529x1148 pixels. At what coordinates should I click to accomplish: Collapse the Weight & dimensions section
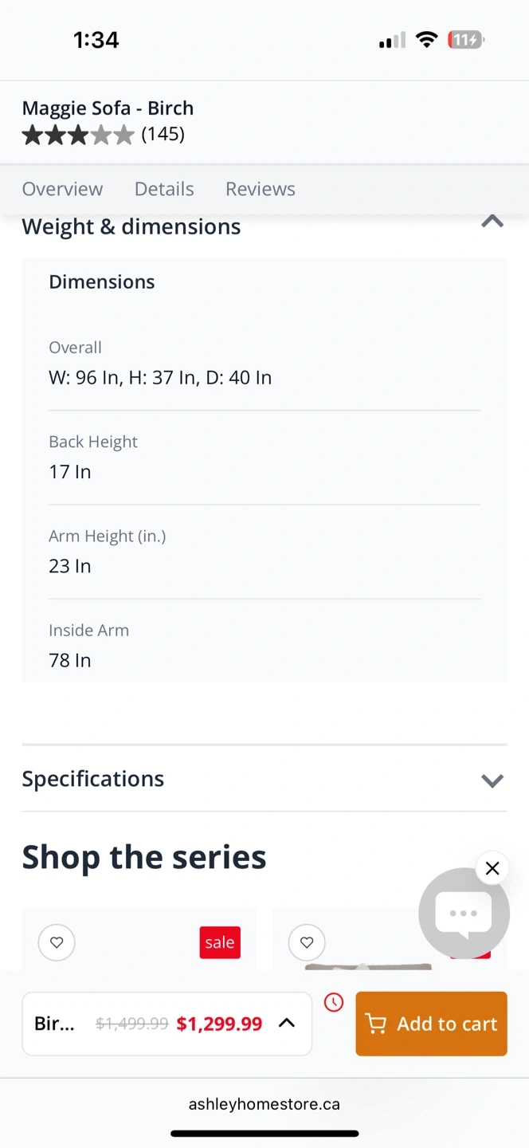pyautogui.click(x=492, y=222)
